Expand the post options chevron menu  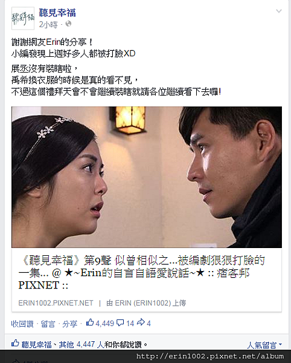coord(279,11)
